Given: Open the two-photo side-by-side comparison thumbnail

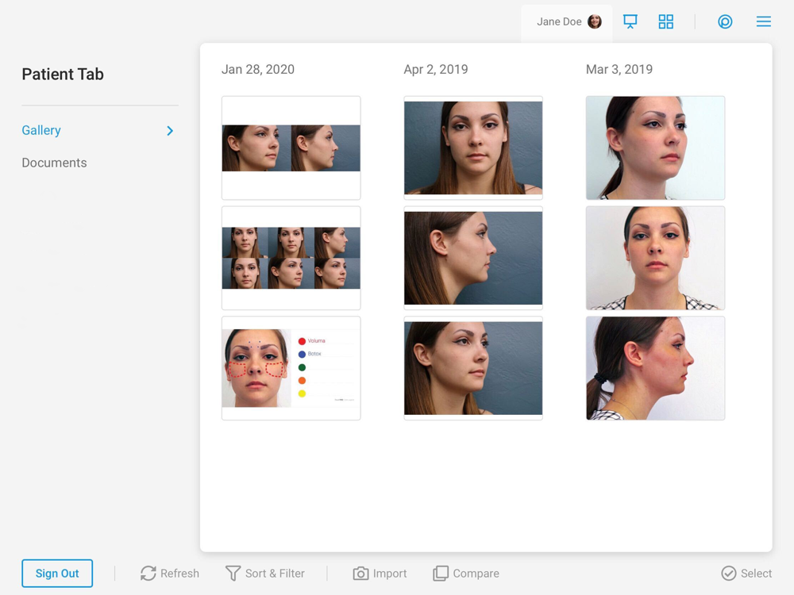Looking at the screenshot, I should tap(291, 148).
